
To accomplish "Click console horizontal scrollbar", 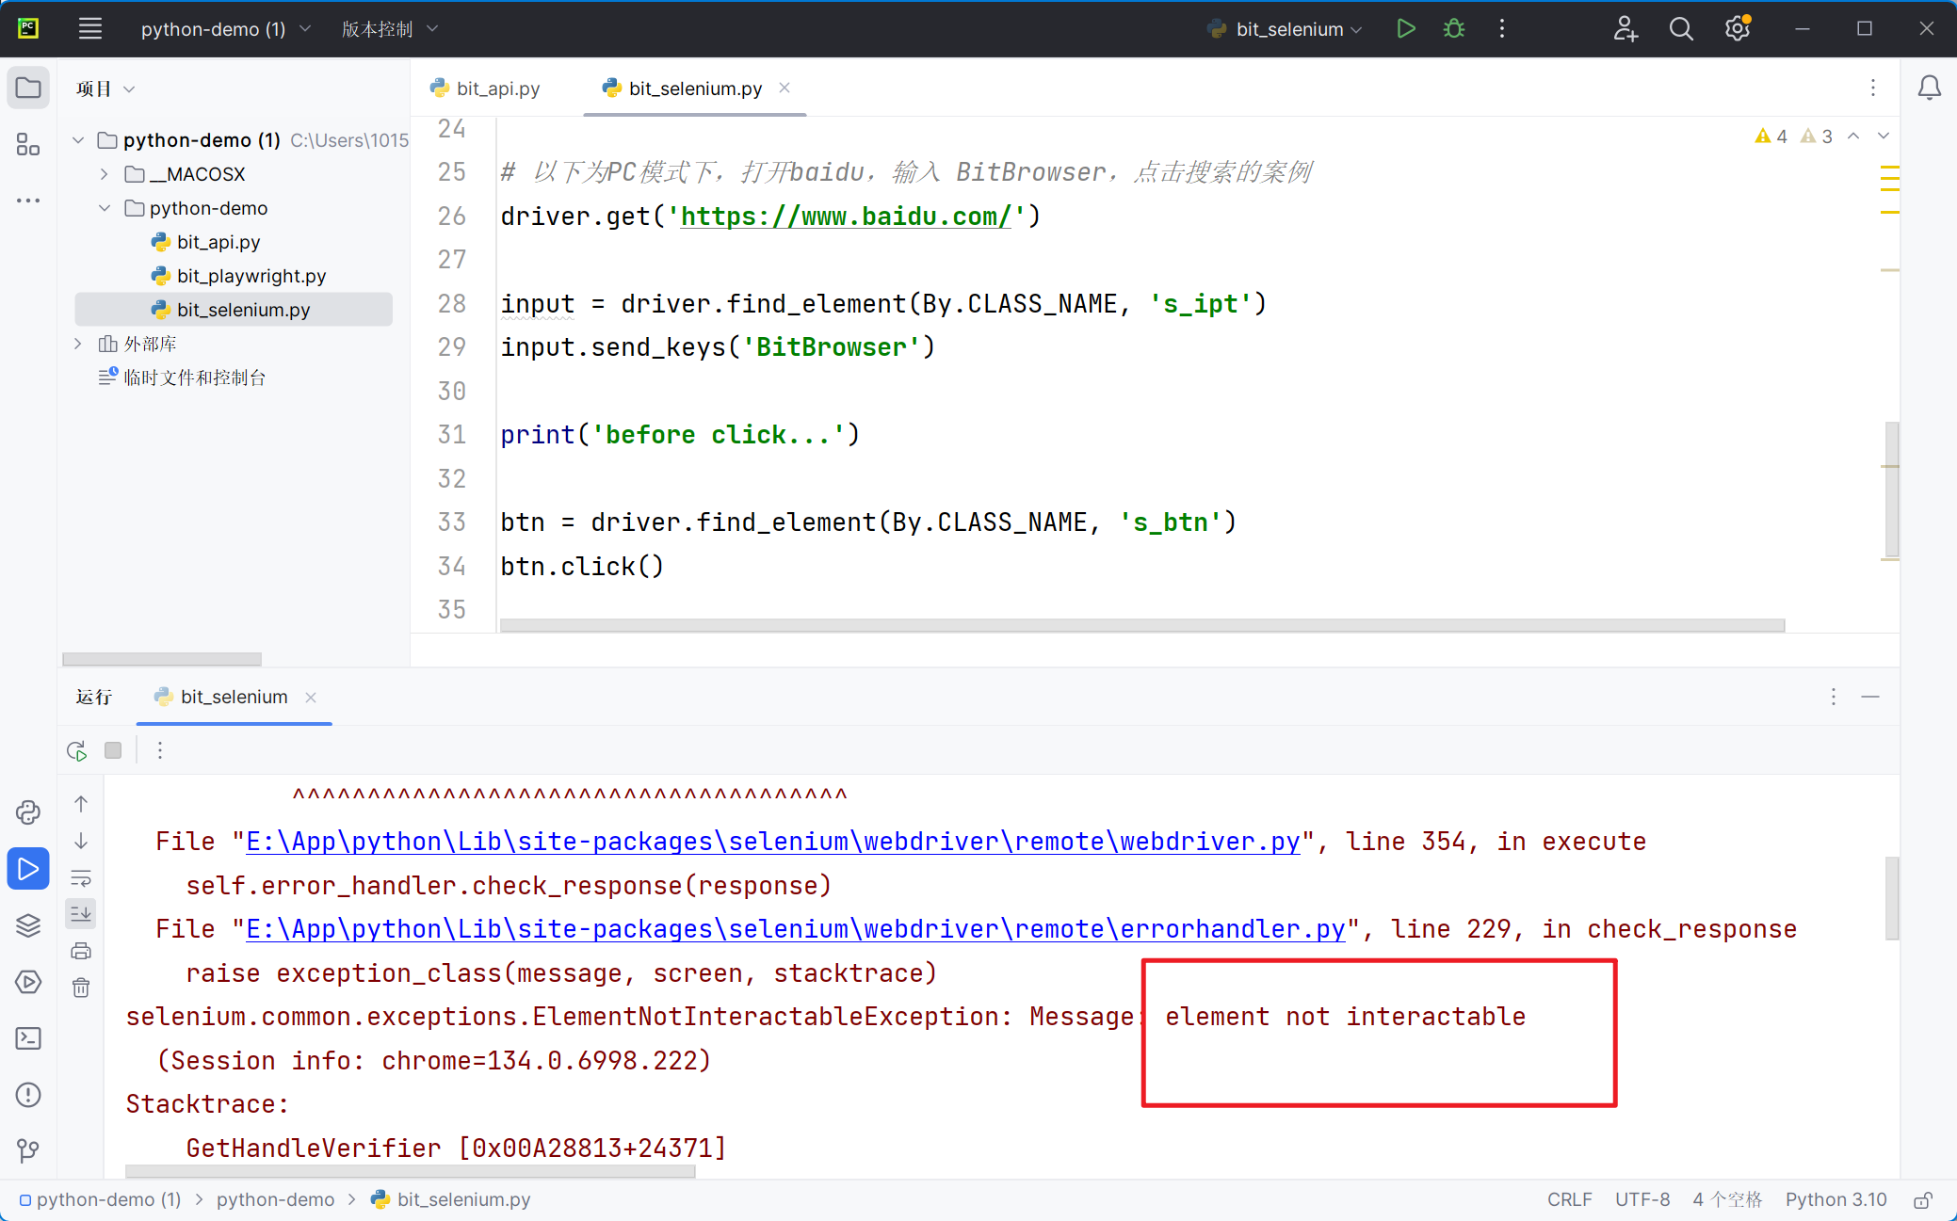I will pos(411,1171).
